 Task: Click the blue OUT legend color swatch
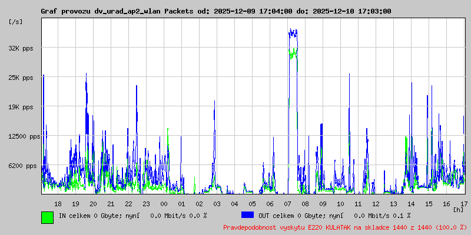click(x=247, y=215)
